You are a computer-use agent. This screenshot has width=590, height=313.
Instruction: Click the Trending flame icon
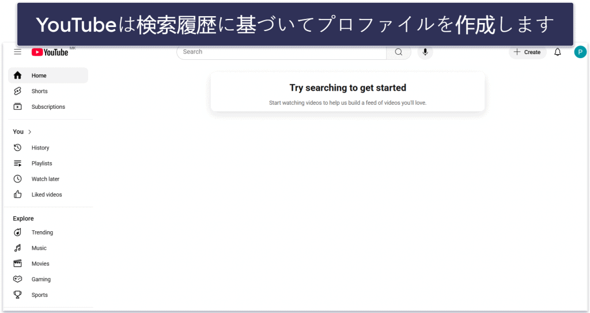pyautogui.click(x=18, y=232)
